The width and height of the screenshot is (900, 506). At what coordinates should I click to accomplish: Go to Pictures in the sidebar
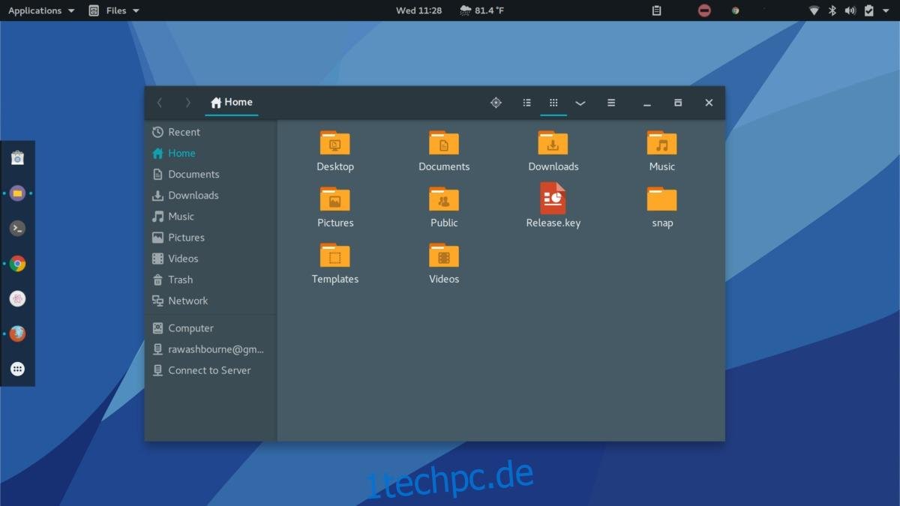pyautogui.click(x=211, y=237)
